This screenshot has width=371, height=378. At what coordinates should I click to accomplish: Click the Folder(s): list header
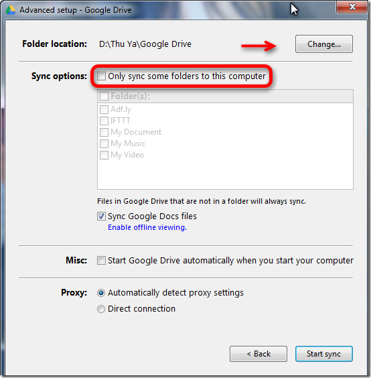pos(225,97)
